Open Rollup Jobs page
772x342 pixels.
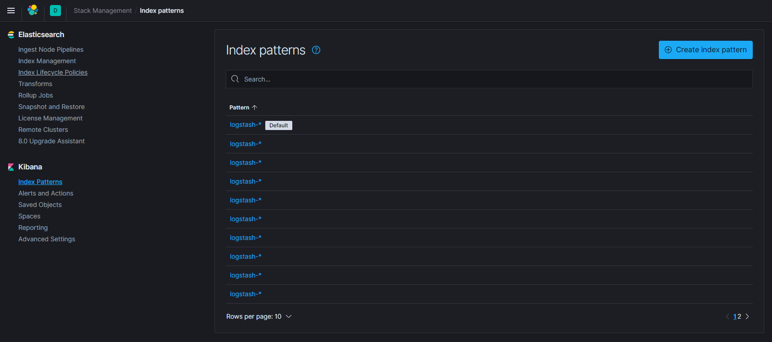pos(36,95)
